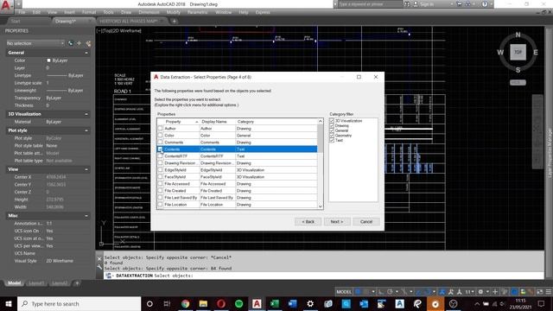The image size is (553, 311).
Task: Collapse the General section in Properties
Action: (86, 53)
